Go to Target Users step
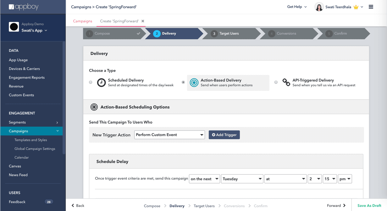Viewport: 387px width, 211px height. tap(229, 34)
